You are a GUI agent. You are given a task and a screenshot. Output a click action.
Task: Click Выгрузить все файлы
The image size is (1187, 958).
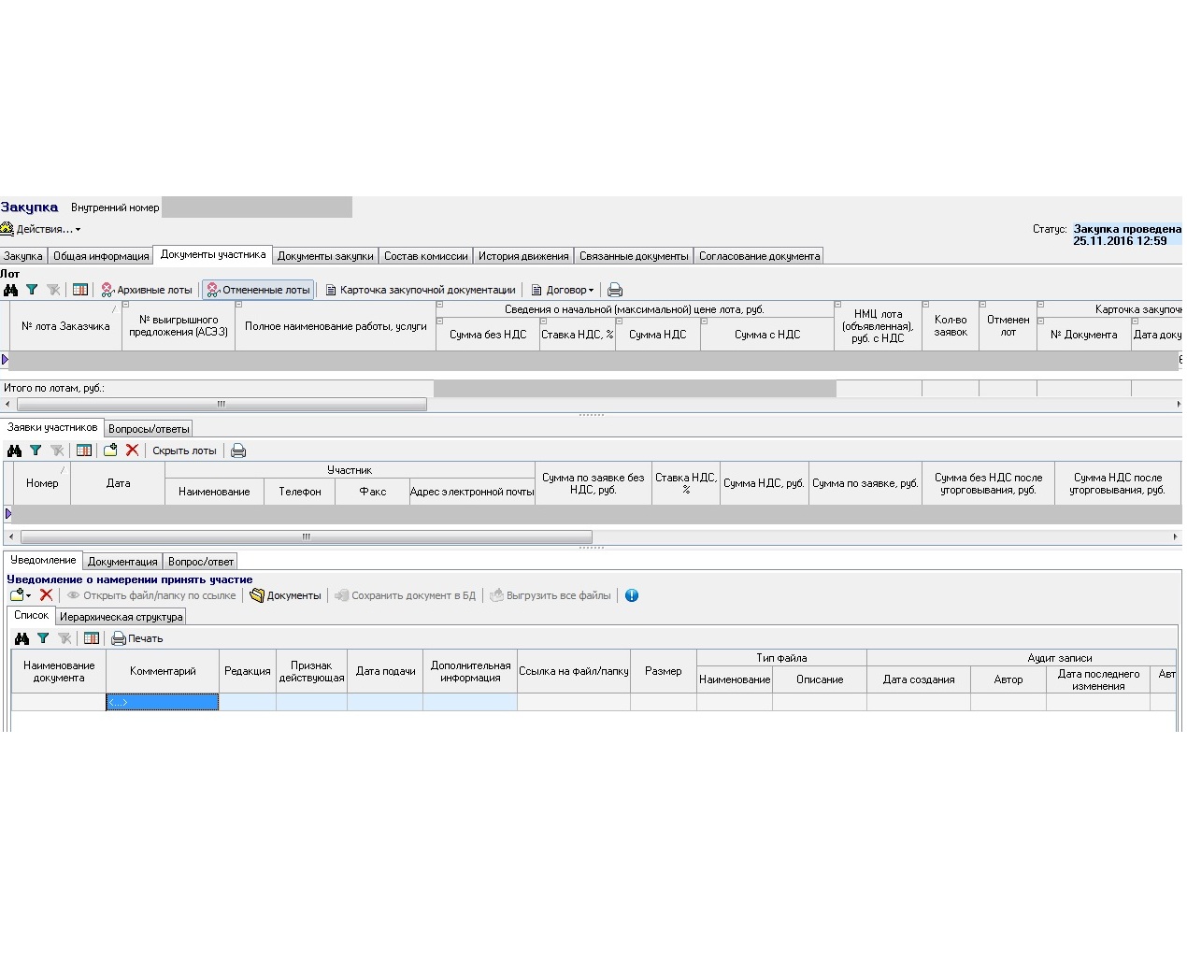[x=551, y=595]
